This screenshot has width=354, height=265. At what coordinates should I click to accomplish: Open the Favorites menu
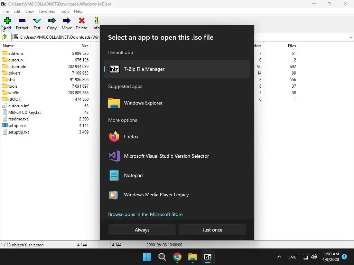pos(47,11)
